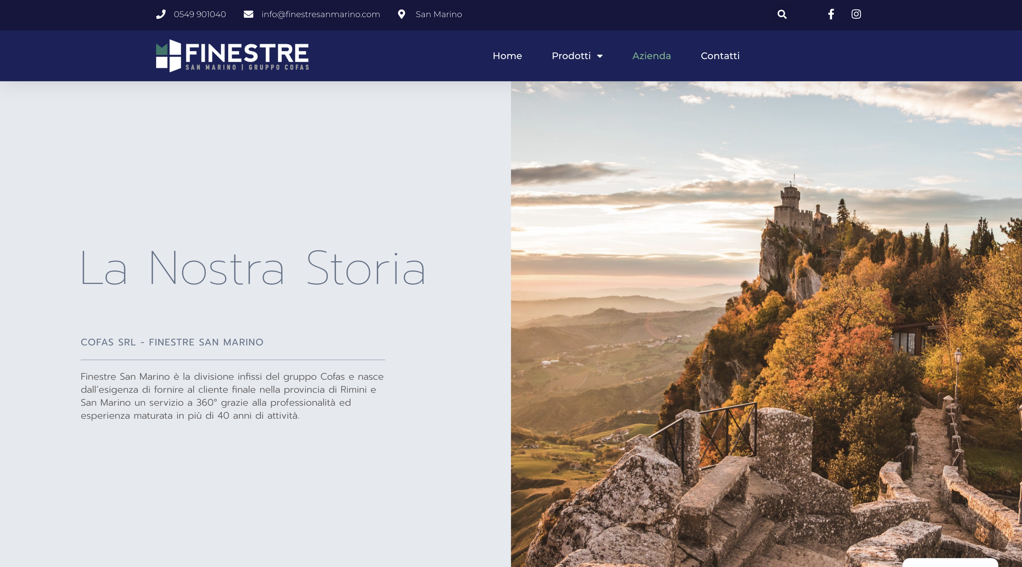This screenshot has width=1022, height=567.
Task: Click info@finestresanmarino.com email link
Action: coord(321,14)
